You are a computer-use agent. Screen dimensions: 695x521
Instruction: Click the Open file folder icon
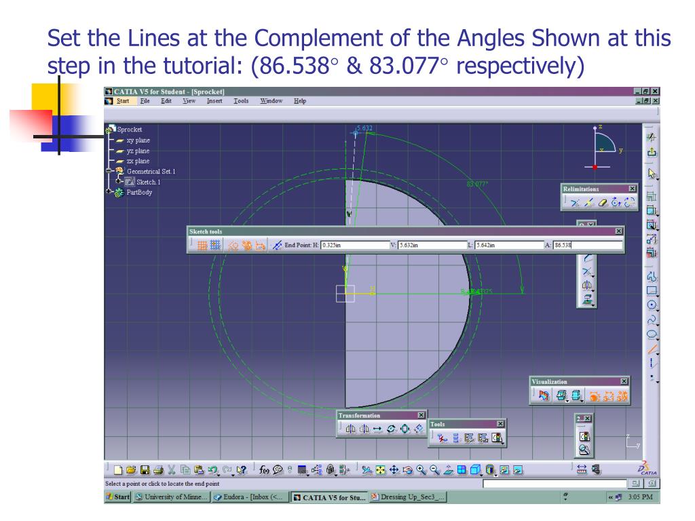coord(131,470)
